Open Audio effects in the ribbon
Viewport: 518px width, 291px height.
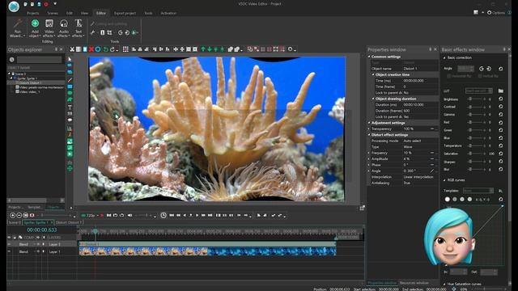click(63, 28)
